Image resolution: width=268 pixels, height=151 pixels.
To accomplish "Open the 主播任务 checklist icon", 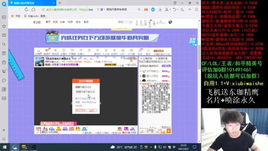I will (64, 50).
